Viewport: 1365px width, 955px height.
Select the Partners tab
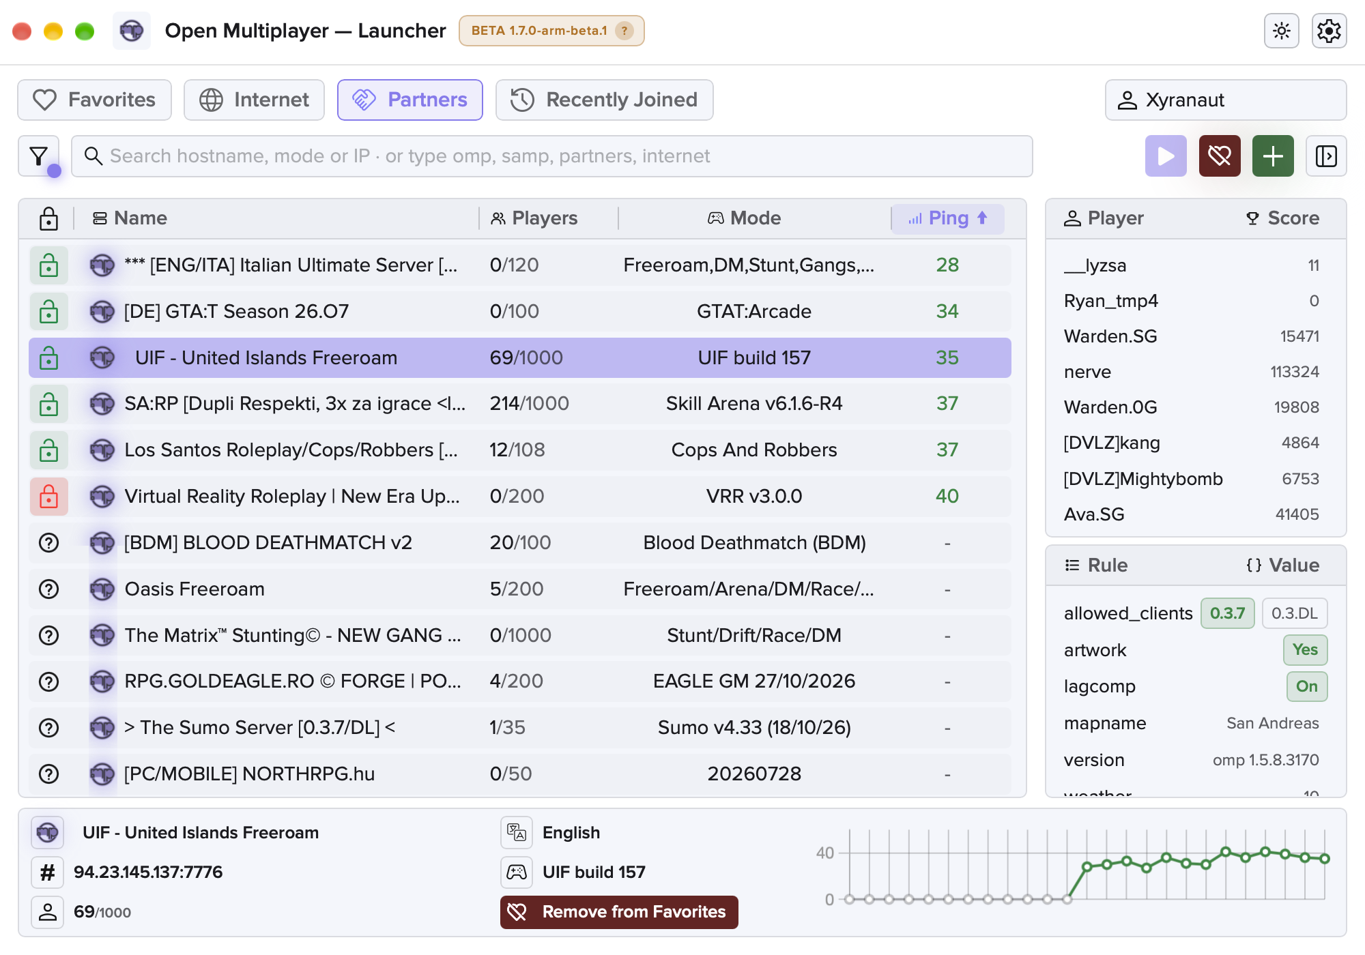click(x=410, y=100)
